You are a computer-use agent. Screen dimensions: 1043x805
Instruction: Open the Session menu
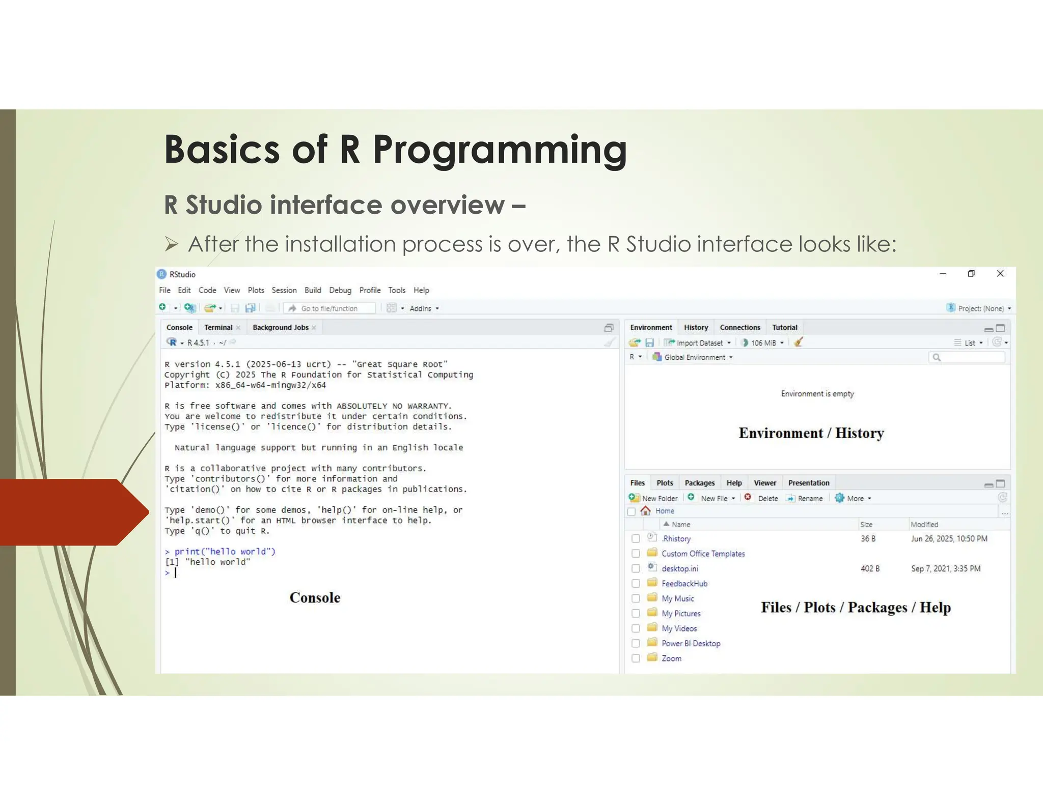tap(284, 290)
